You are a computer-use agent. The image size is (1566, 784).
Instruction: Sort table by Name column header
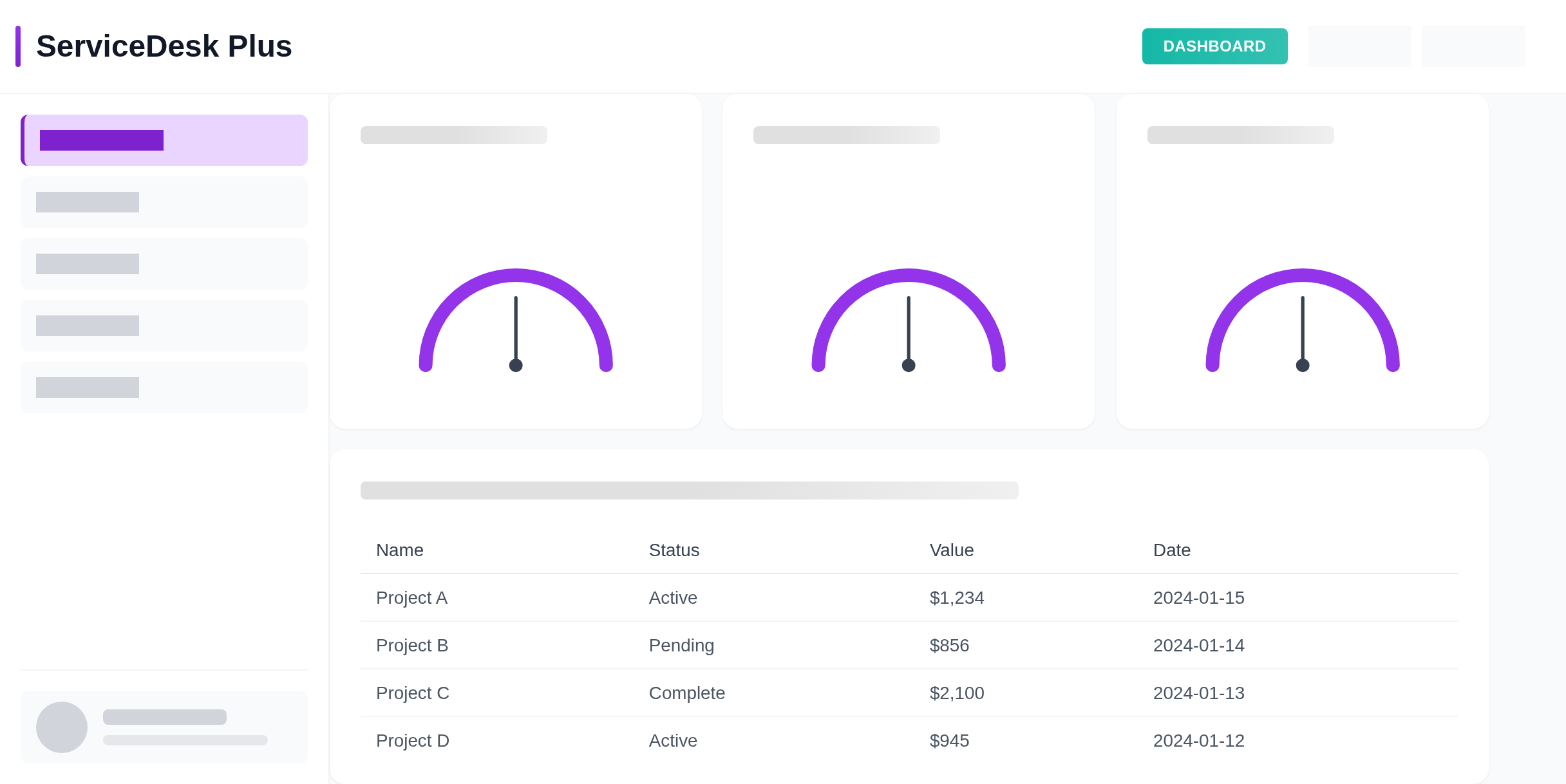tap(400, 550)
